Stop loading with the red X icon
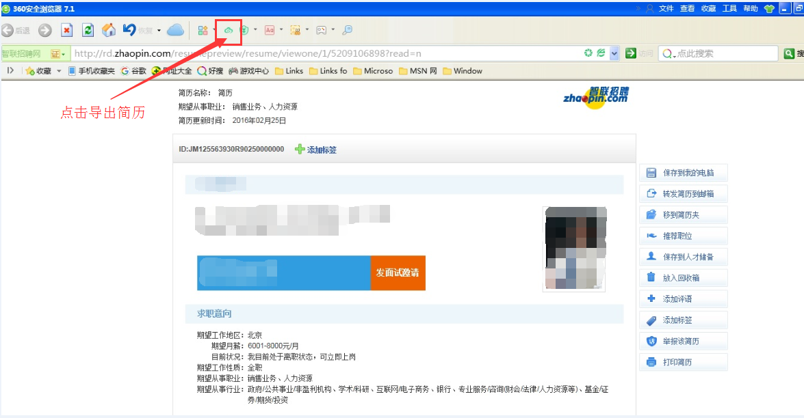Image resolution: width=804 pixels, height=418 pixels. pos(66,30)
